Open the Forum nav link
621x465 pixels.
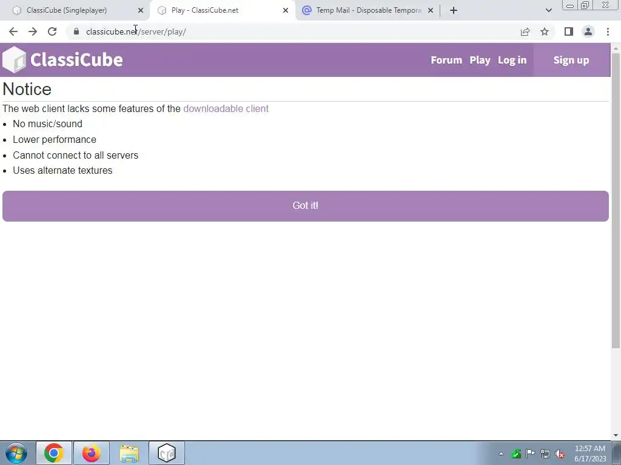point(446,60)
